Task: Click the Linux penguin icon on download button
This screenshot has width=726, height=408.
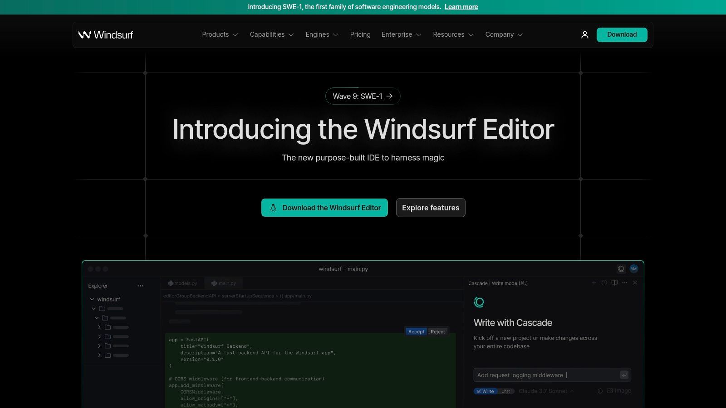Action: 273,208
